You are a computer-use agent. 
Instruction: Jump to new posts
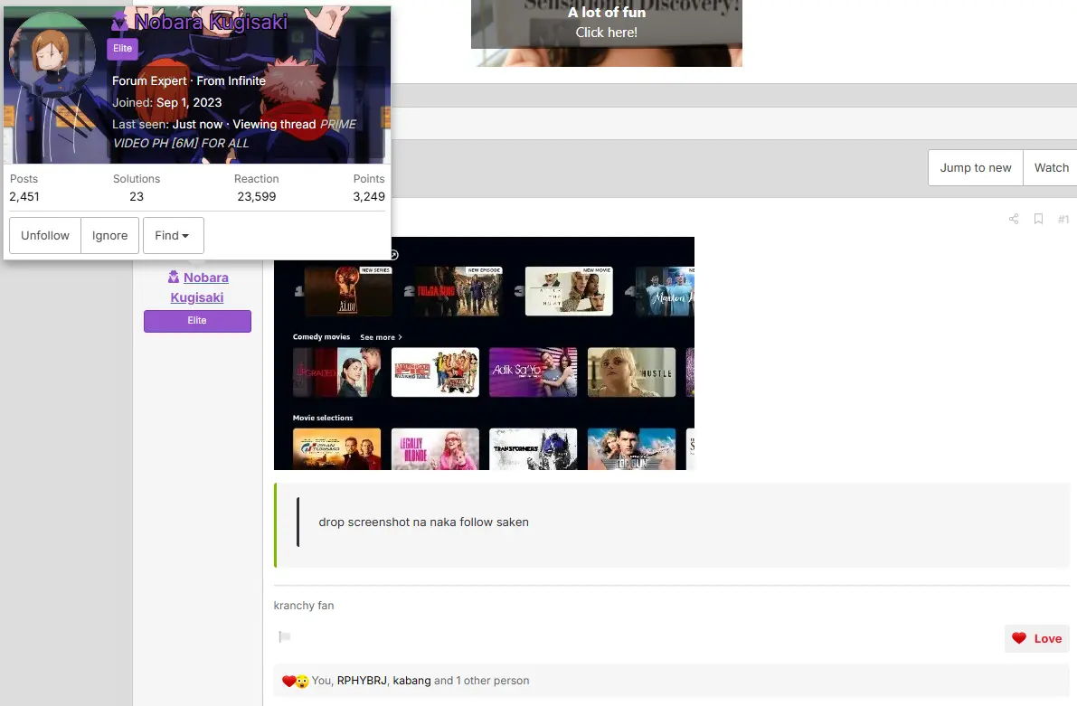coord(976,167)
